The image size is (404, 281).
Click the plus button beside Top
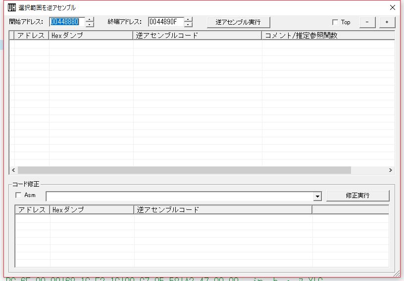tap(387, 22)
